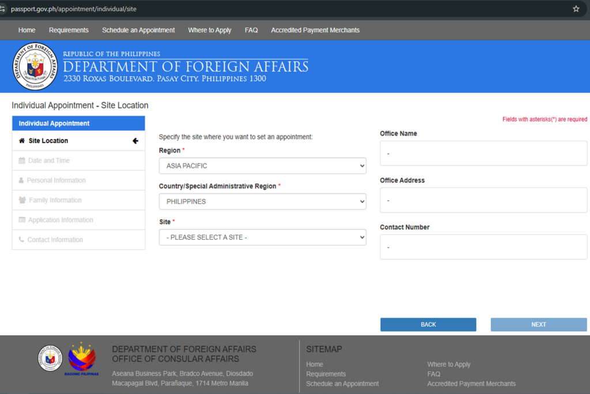Click the Site field label
This screenshot has height=394, width=590.
pos(165,222)
